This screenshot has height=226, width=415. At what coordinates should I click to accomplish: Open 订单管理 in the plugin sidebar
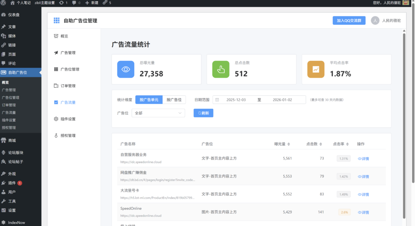68,86
